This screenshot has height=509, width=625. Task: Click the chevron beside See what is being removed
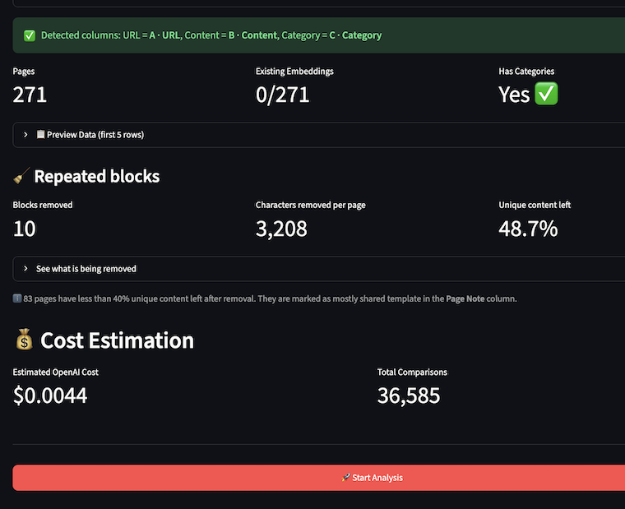pos(25,269)
